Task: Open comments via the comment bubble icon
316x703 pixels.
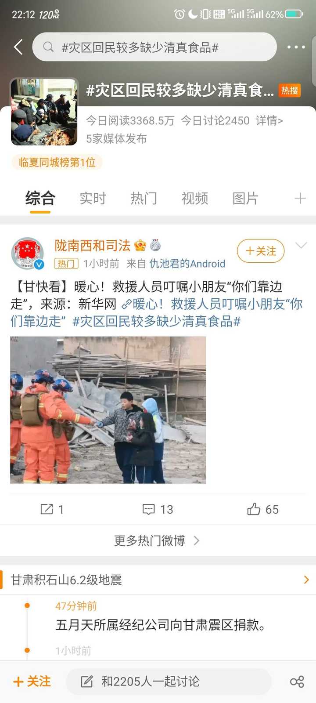Action: pos(149,509)
